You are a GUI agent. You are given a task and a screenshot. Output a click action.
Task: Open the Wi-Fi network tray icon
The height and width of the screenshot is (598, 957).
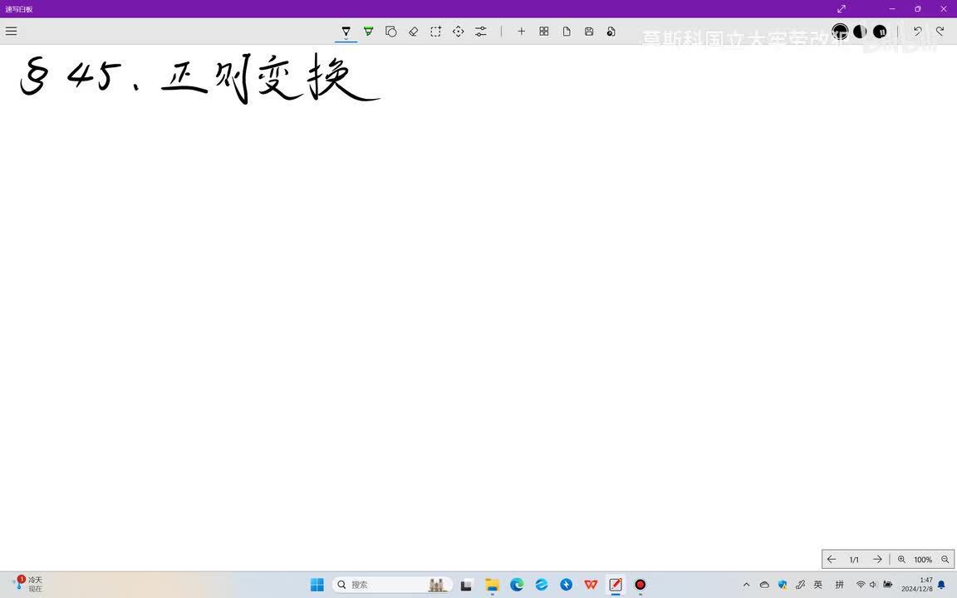click(x=861, y=585)
